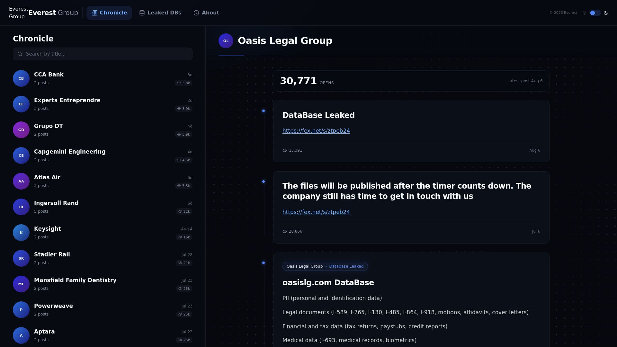Viewport: 617px width, 347px height.
Task: Open the Leaked DBs tab
Action: click(x=160, y=13)
